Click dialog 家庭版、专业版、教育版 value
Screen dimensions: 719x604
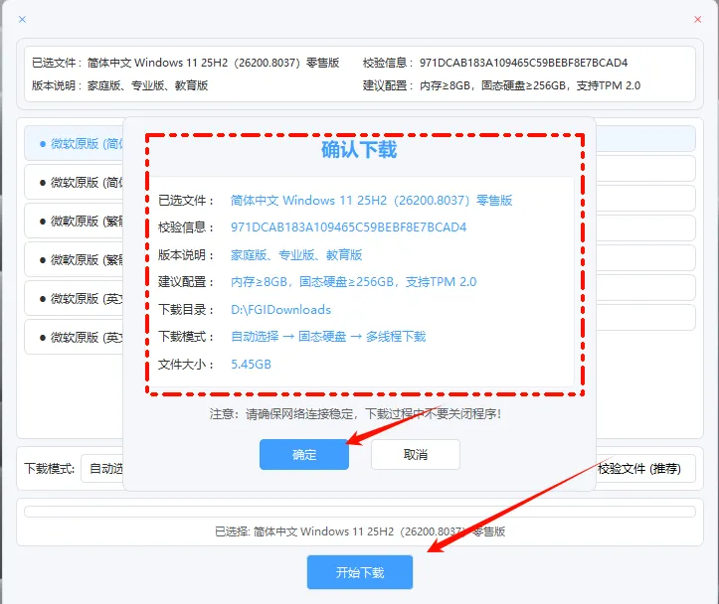tap(296, 254)
